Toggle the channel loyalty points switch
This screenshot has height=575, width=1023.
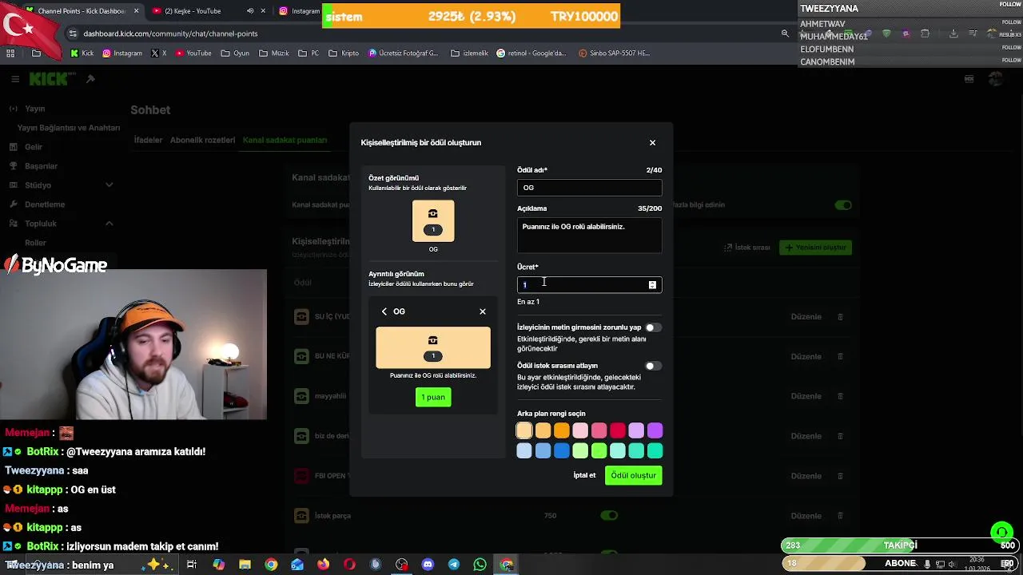(x=843, y=205)
